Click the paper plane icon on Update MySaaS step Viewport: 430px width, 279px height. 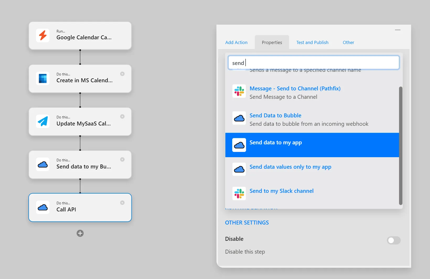tap(43, 121)
